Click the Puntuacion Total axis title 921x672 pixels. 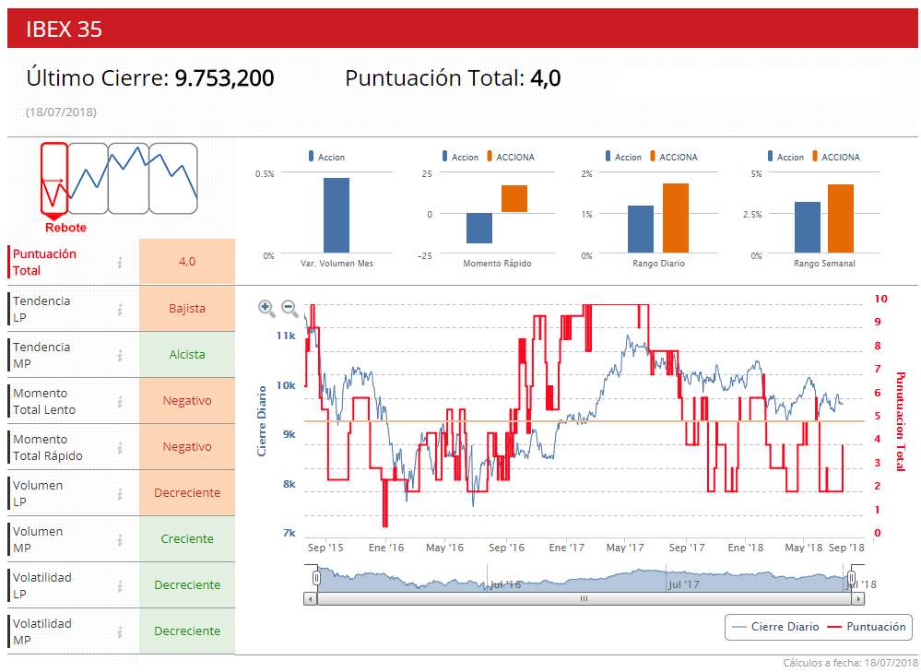pos(901,421)
